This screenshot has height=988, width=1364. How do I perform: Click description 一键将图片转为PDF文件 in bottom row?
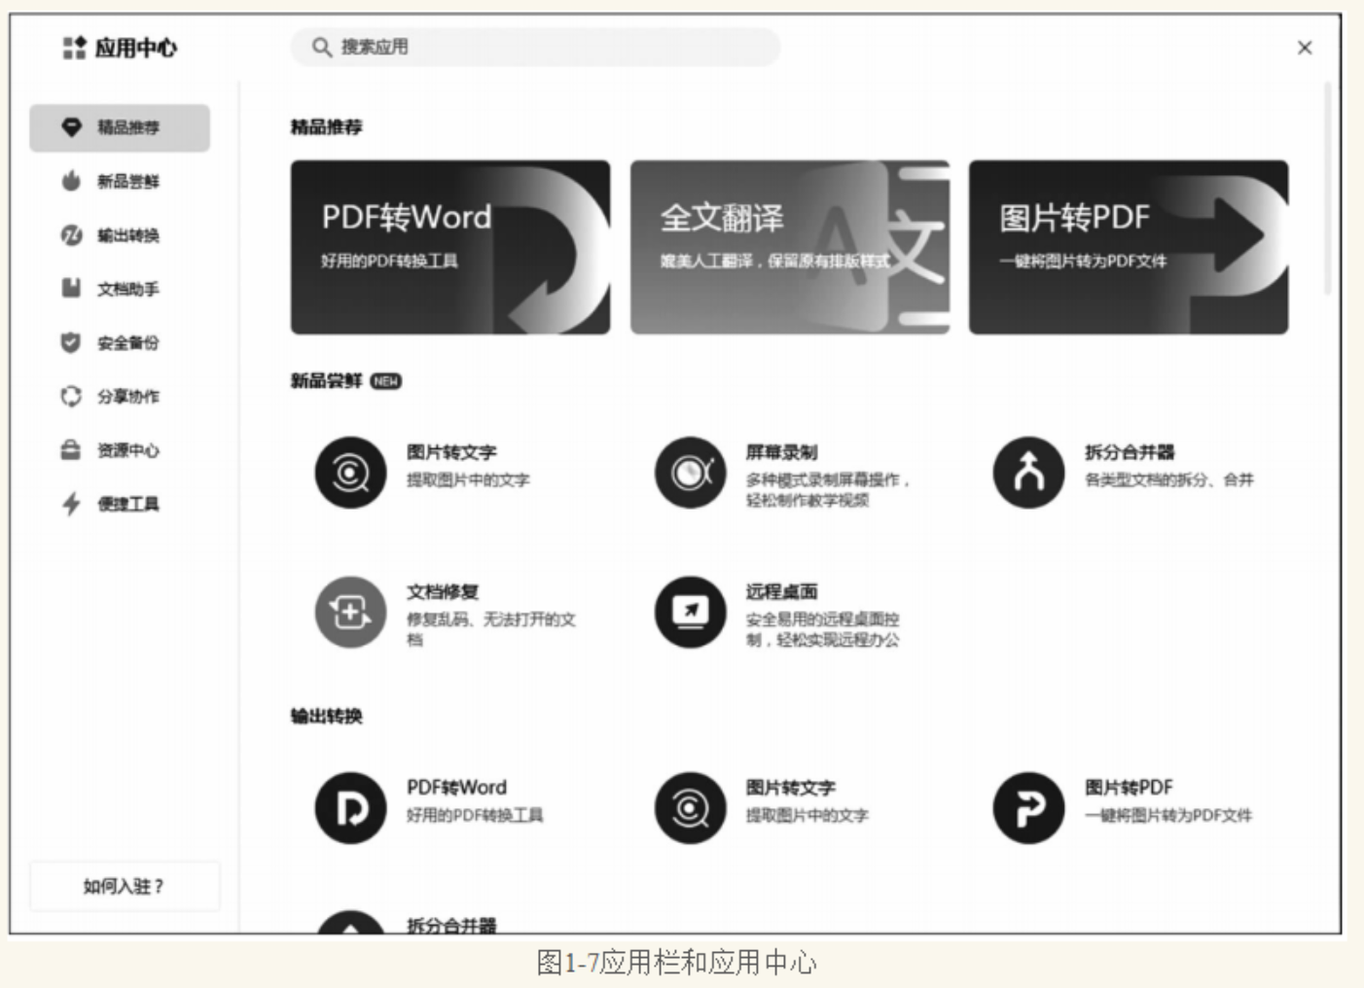pos(1168,815)
